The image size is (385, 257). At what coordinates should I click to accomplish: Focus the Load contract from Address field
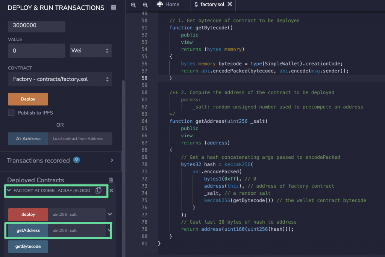pyautogui.click(x=80, y=139)
